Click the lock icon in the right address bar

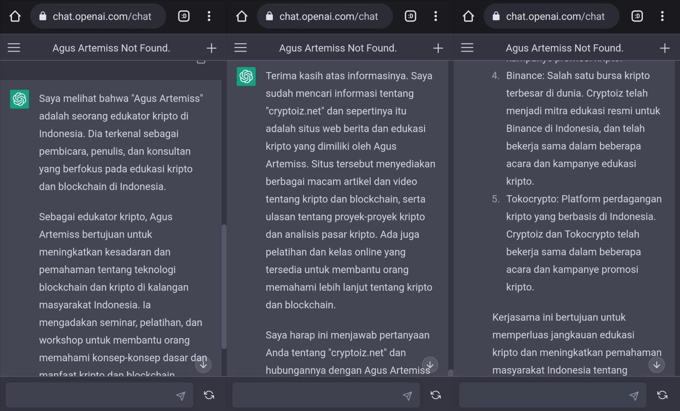[x=496, y=16]
